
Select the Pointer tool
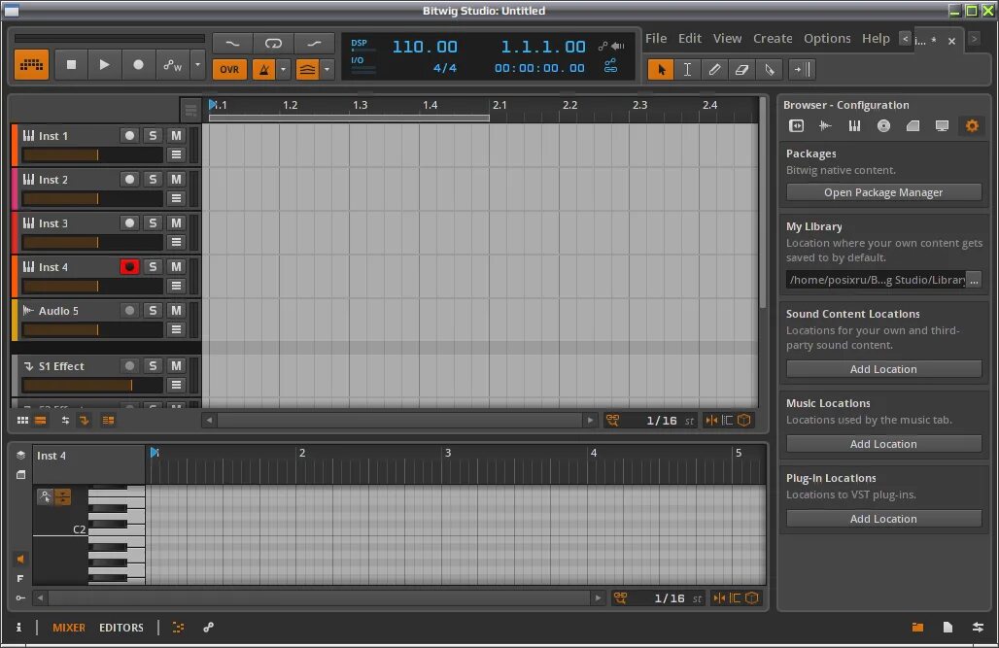coord(661,69)
